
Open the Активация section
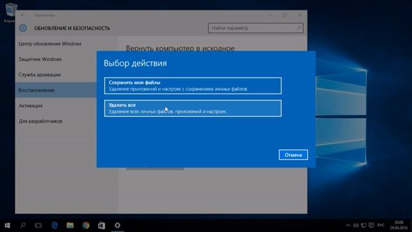pos(30,106)
